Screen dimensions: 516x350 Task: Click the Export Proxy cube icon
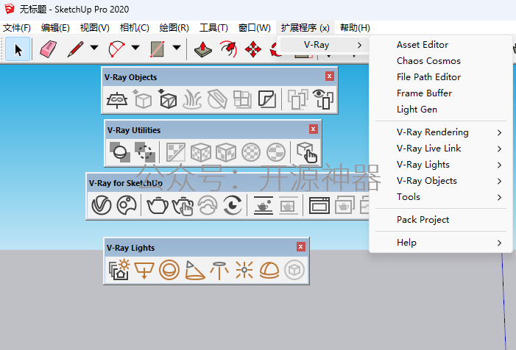(142, 99)
